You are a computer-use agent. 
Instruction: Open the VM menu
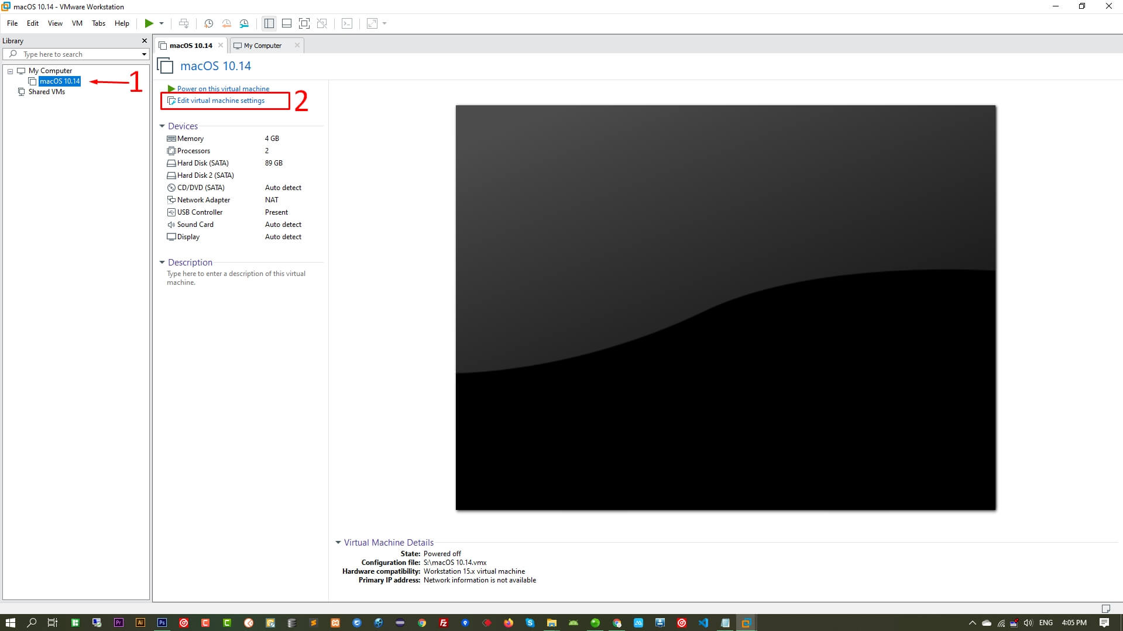(x=77, y=23)
